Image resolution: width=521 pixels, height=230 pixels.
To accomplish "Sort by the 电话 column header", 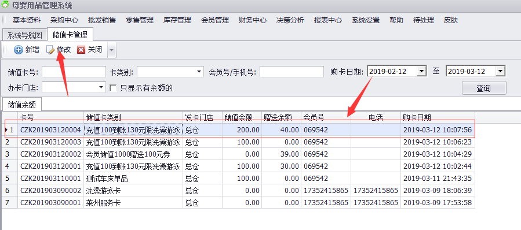I will pyautogui.click(x=376, y=117).
